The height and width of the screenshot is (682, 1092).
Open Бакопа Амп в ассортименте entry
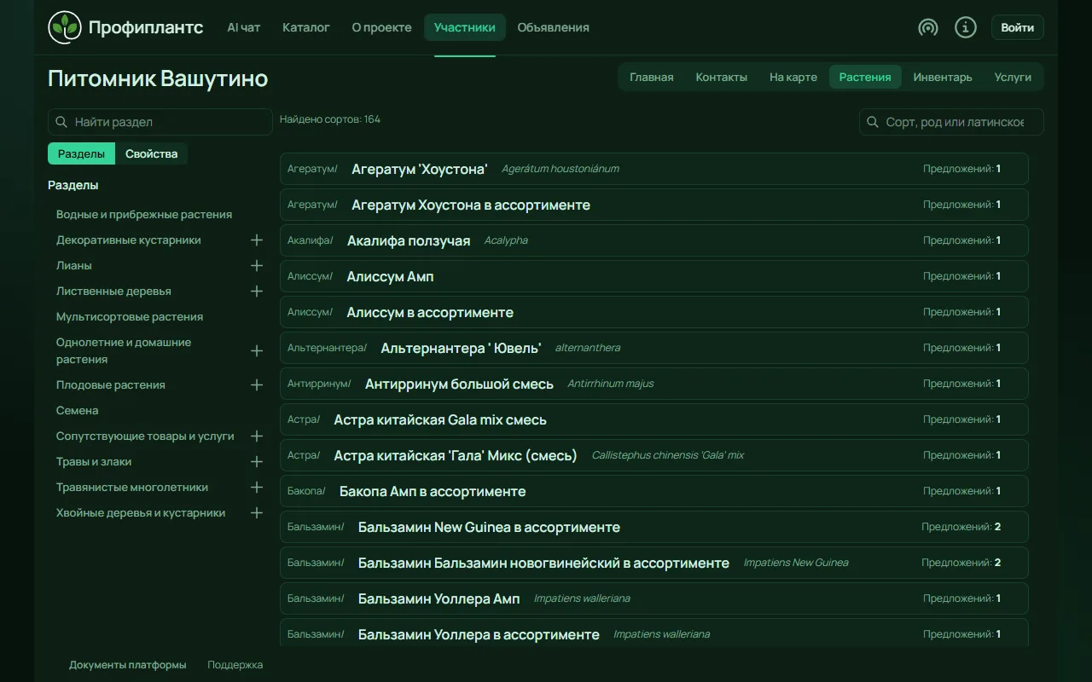click(x=654, y=491)
